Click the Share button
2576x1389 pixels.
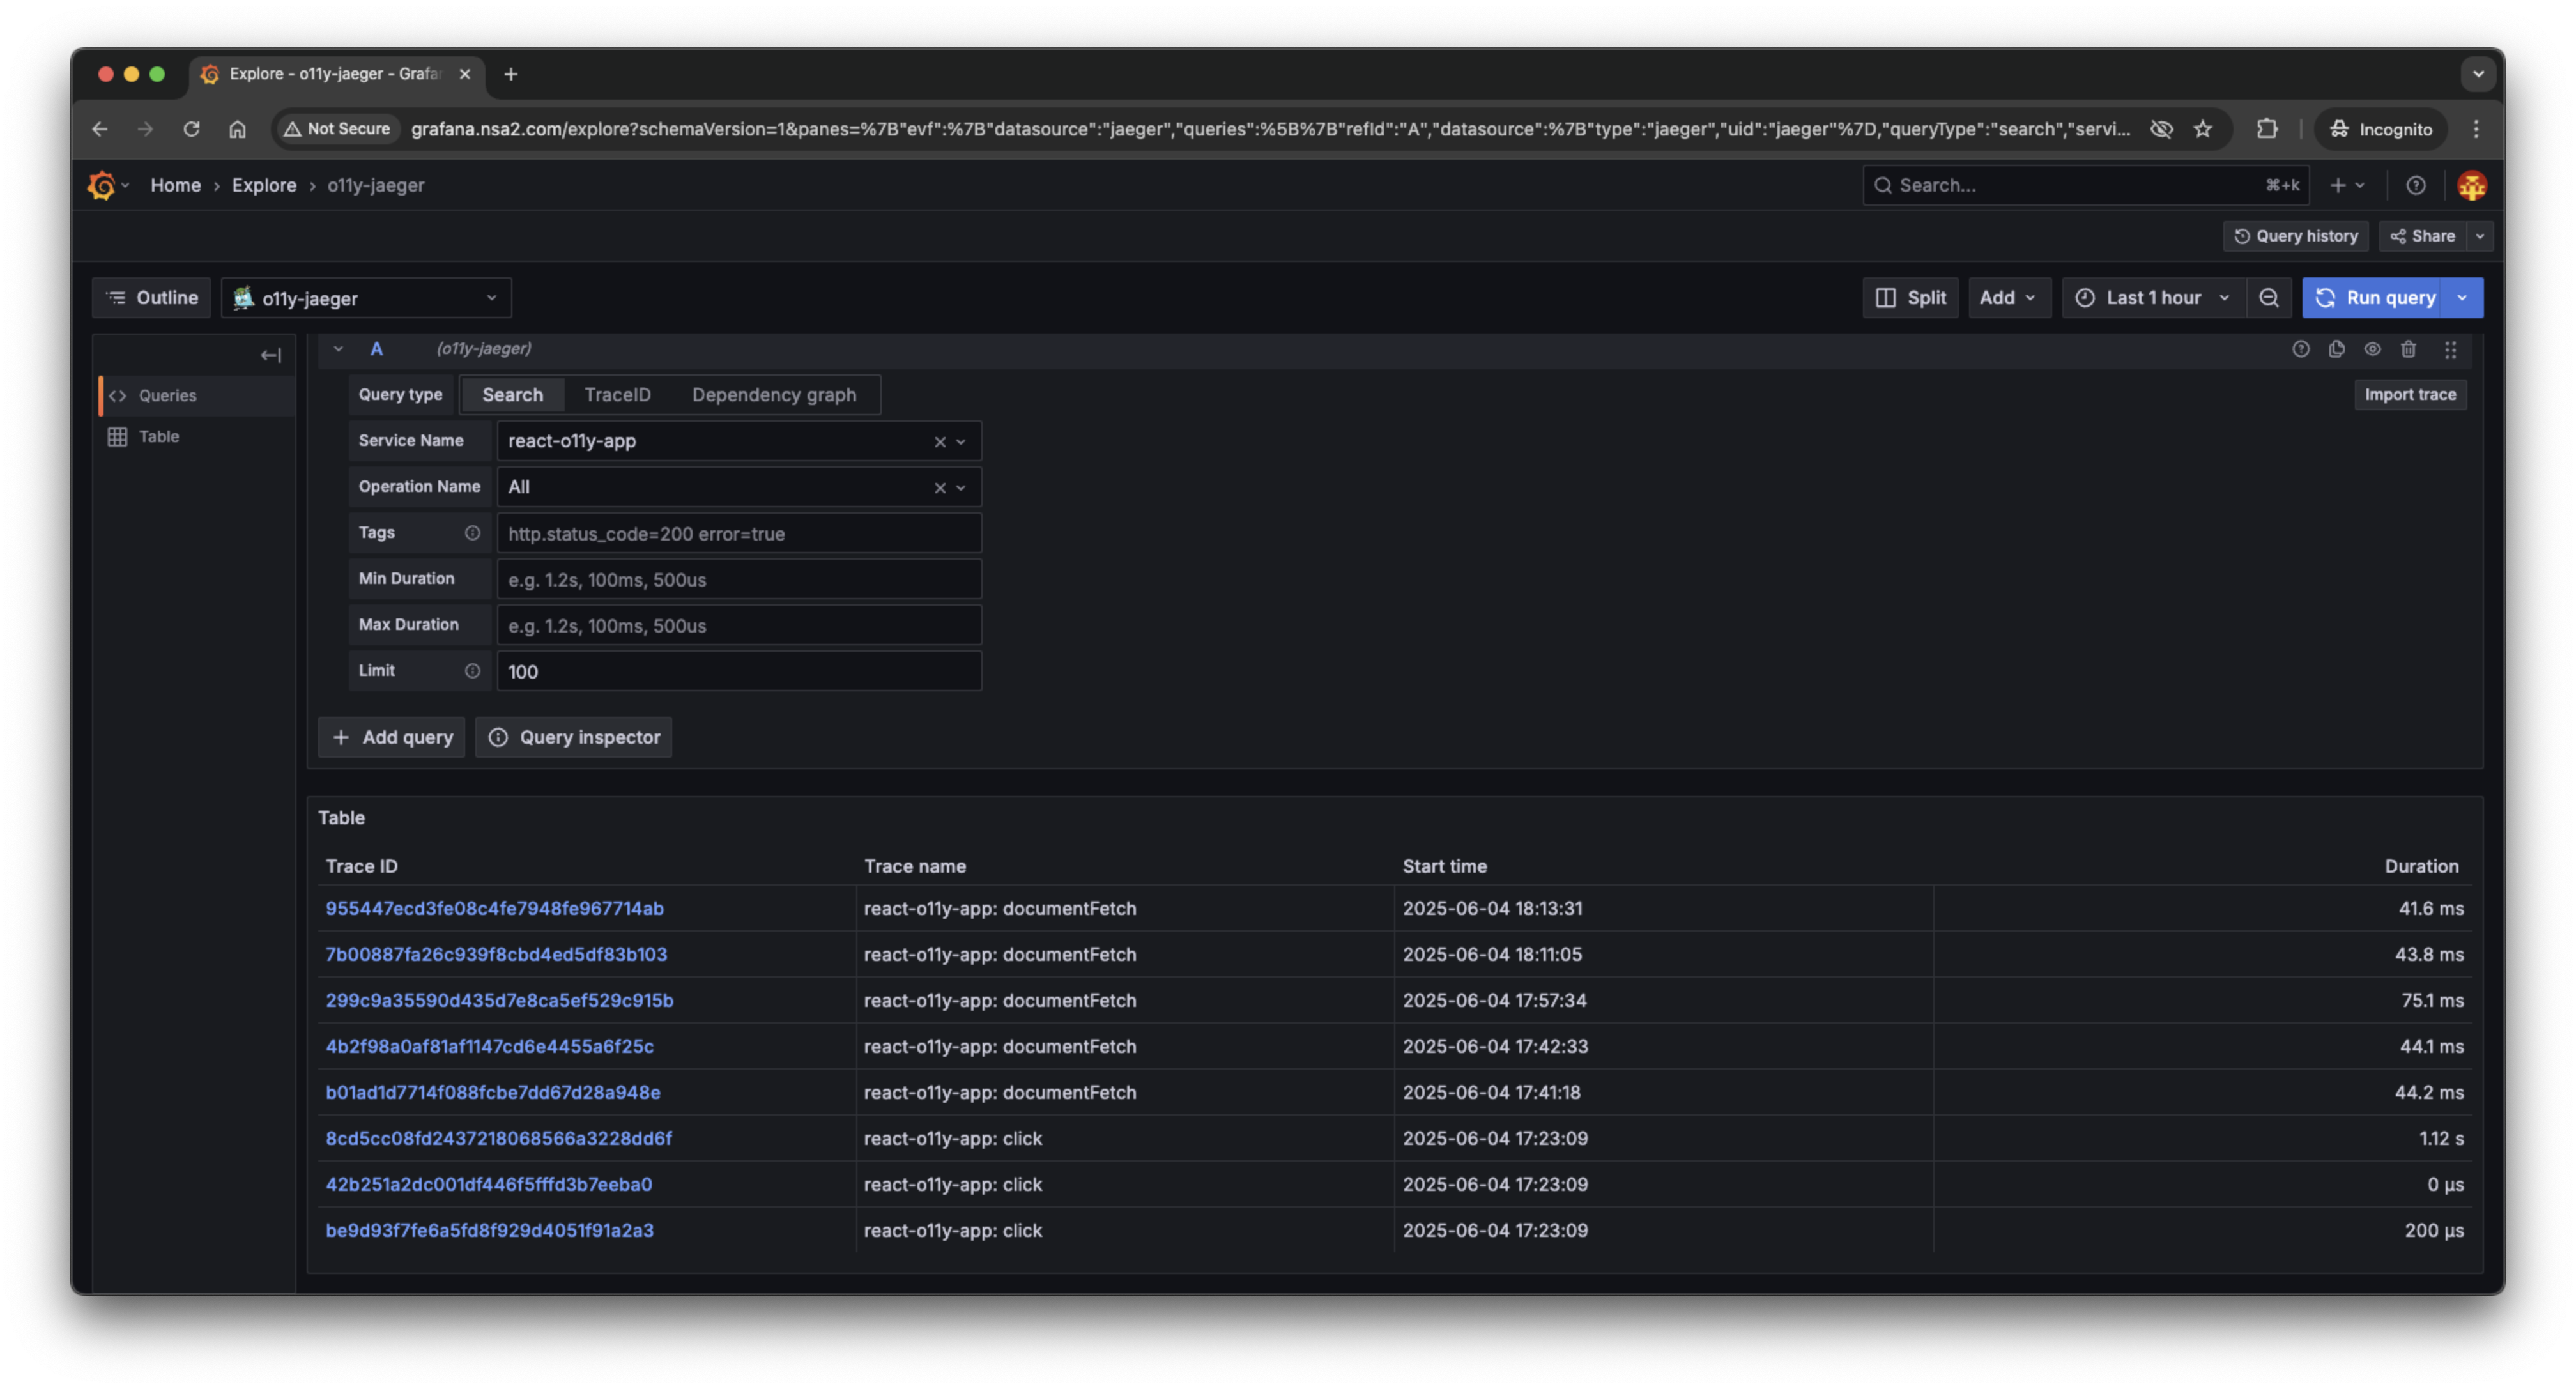tap(2423, 236)
